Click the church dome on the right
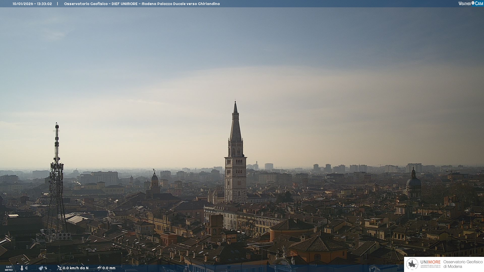 pyautogui.click(x=413, y=182)
